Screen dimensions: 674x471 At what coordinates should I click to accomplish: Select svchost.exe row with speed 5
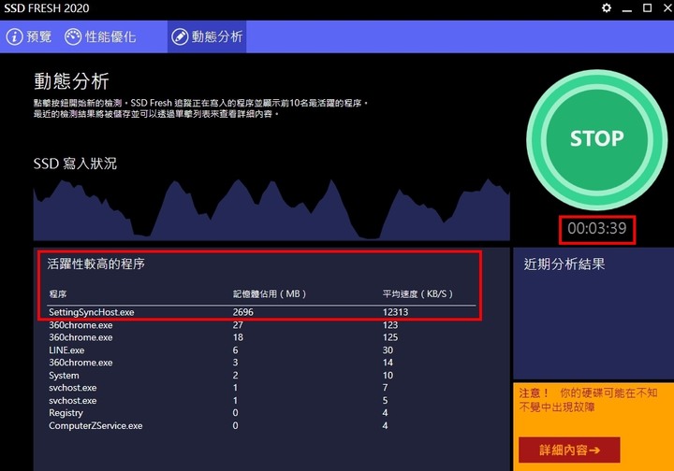262,400
